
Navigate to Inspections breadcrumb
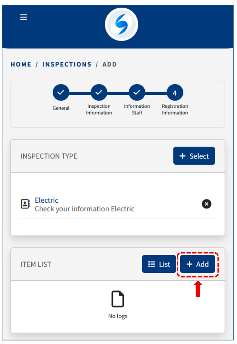pyautogui.click(x=67, y=64)
